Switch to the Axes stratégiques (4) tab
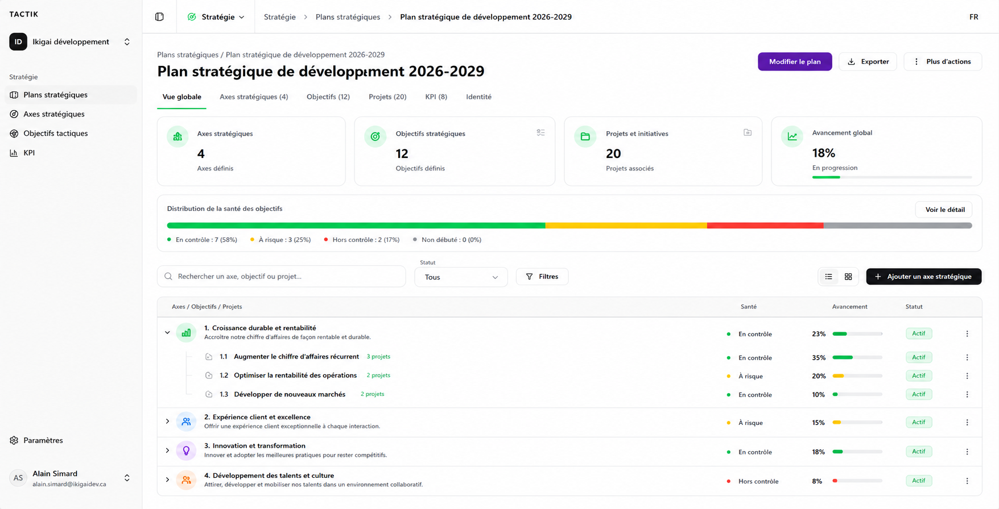The height and width of the screenshot is (509, 999). [x=254, y=97]
